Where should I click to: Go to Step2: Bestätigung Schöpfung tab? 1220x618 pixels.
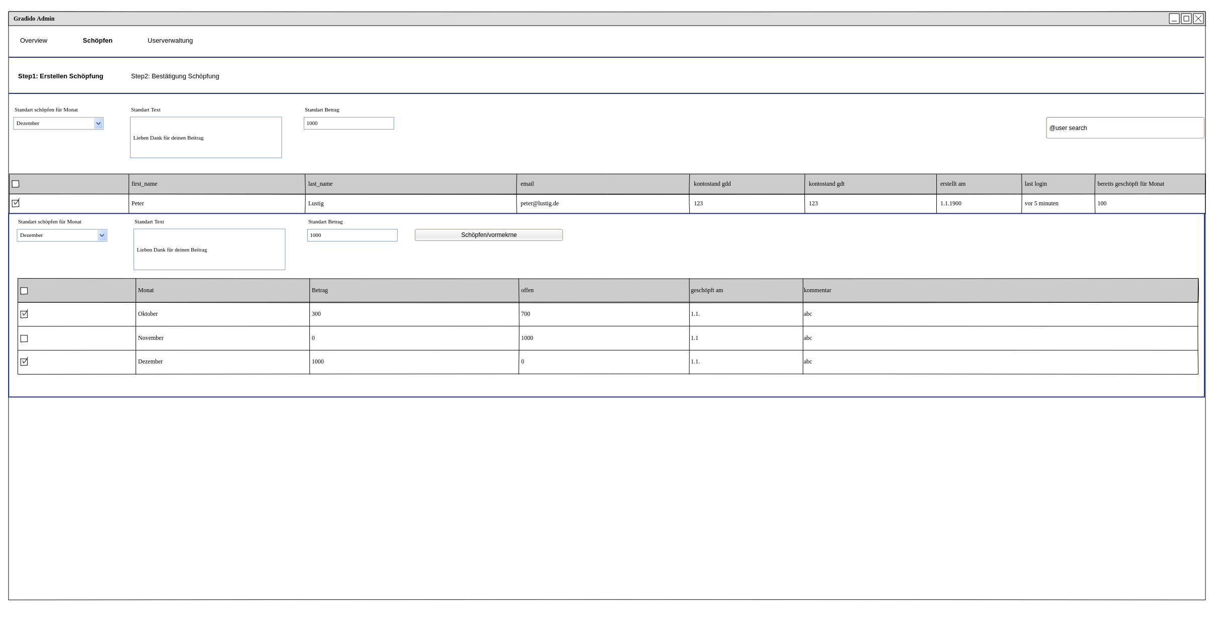(175, 76)
